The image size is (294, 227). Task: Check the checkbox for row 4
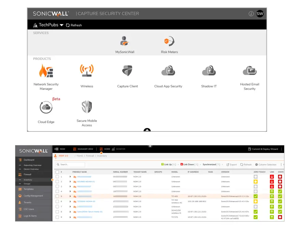[57, 191]
